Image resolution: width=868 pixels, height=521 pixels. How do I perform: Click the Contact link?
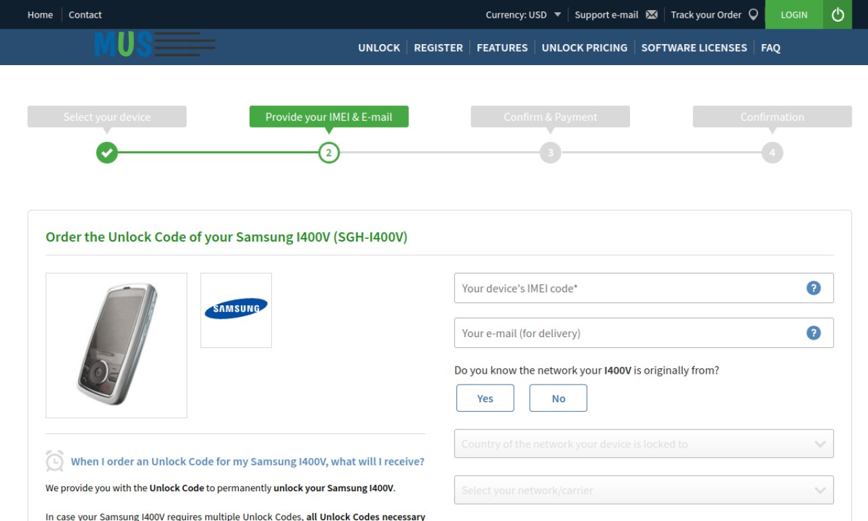pos(85,14)
